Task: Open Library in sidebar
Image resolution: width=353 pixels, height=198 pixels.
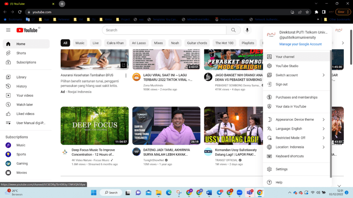Action: coord(26,77)
